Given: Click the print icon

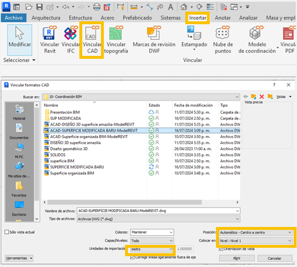Looking at the screenshot, I should point(97,7).
